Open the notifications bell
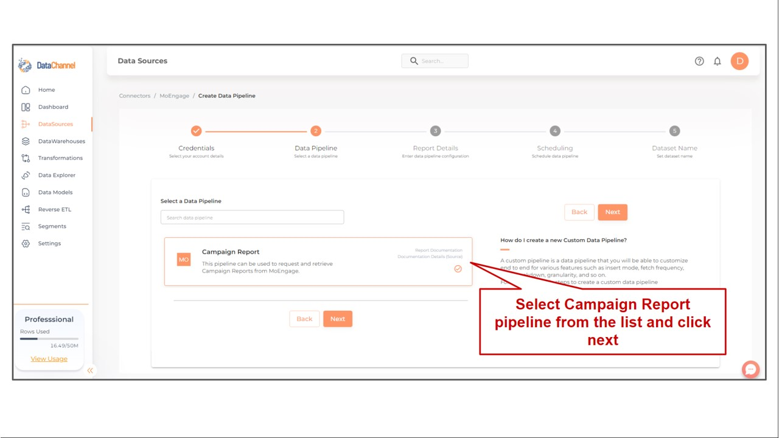 click(x=718, y=61)
